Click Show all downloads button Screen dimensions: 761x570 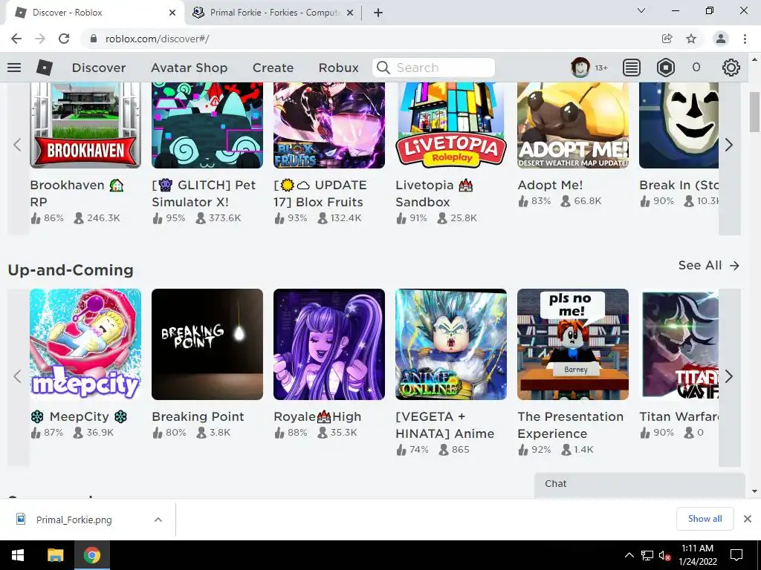click(705, 519)
